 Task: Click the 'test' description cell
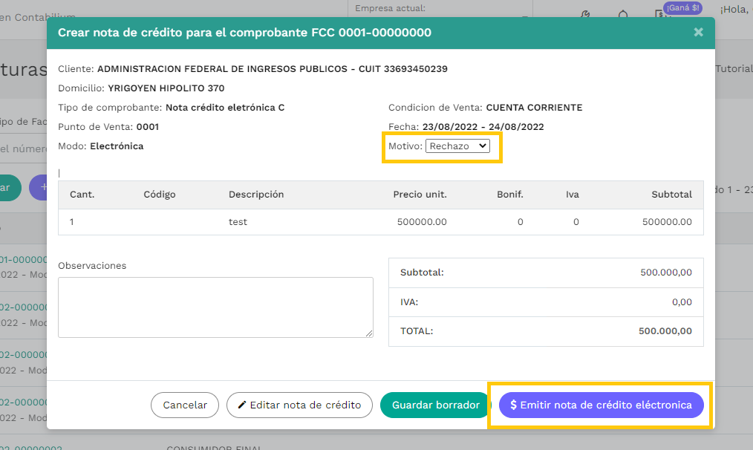pyautogui.click(x=238, y=222)
